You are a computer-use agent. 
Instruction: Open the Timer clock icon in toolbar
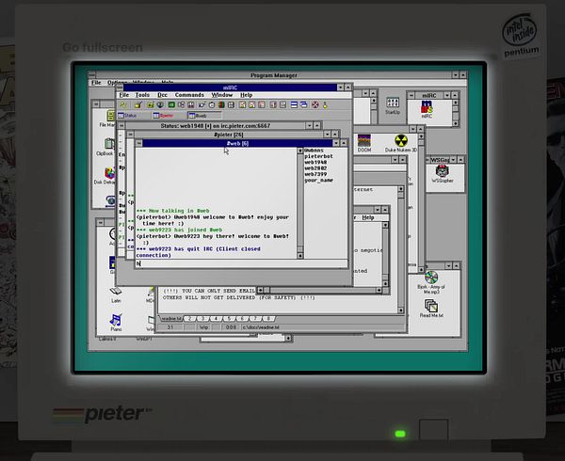pyautogui.click(x=212, y=105)
